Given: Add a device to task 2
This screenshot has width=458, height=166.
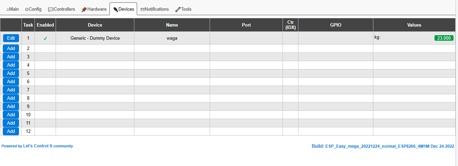Looking at the screenshot, I should click(11, 48).
